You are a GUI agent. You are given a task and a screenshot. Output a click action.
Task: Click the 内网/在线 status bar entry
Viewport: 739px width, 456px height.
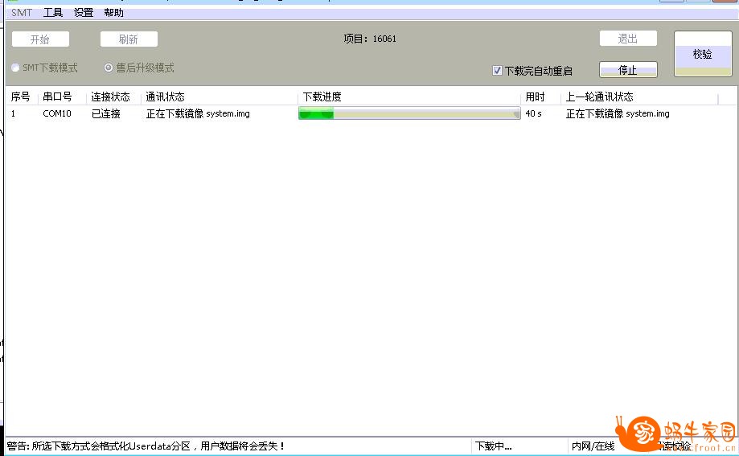(x=593, y=446)
